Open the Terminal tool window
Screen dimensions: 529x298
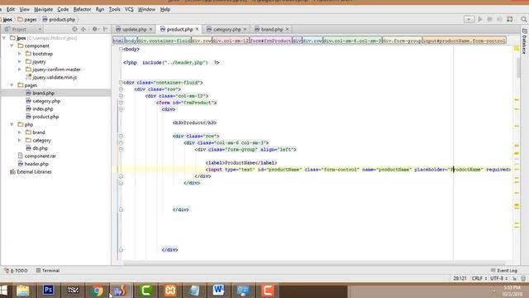coord(48,271)
